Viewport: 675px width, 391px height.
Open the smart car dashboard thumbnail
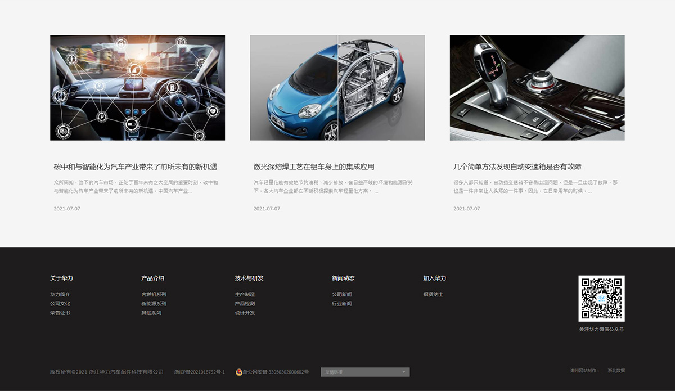(138, 88)
